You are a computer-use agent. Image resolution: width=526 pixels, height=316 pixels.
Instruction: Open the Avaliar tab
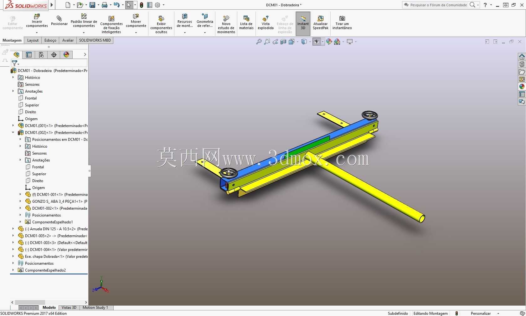pyautogui.click(x=68, y=40)
